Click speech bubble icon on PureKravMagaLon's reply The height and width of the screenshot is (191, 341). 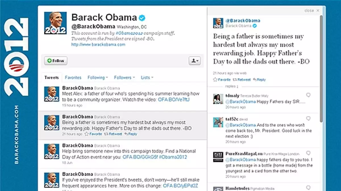tap(308, 153)
